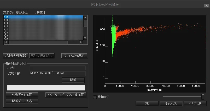Load analysis data with 解析データ読込

click(22, 101)
